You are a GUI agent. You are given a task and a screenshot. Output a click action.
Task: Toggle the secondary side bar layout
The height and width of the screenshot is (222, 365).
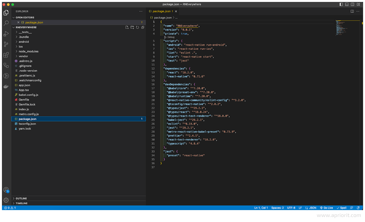353,5
